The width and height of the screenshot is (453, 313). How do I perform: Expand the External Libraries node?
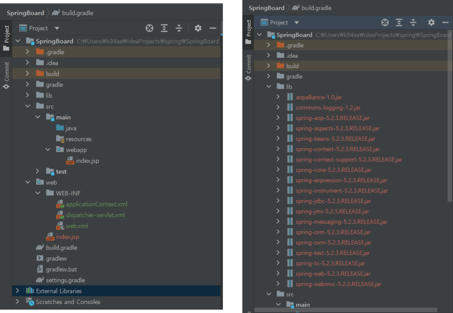click(x=17, y=291)
